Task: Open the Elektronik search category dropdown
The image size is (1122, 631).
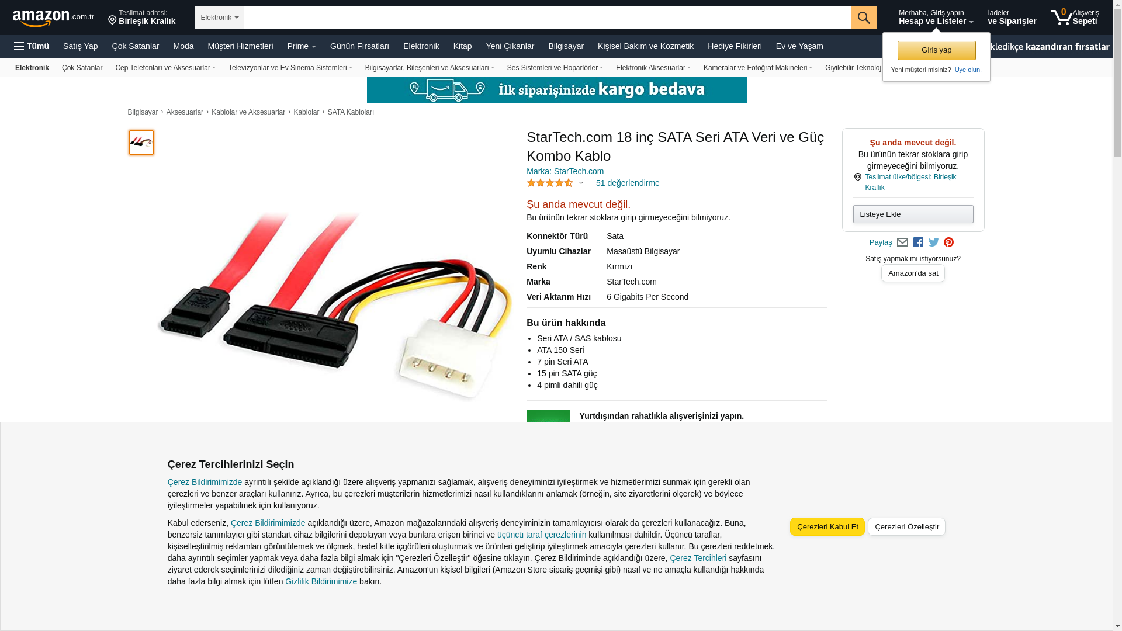Action: pyautogui.click(x=219, y=18)
